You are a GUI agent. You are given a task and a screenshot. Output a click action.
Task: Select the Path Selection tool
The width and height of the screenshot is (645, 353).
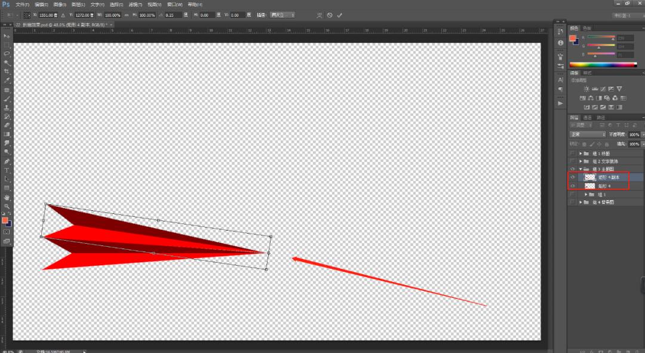pos(7,179)
